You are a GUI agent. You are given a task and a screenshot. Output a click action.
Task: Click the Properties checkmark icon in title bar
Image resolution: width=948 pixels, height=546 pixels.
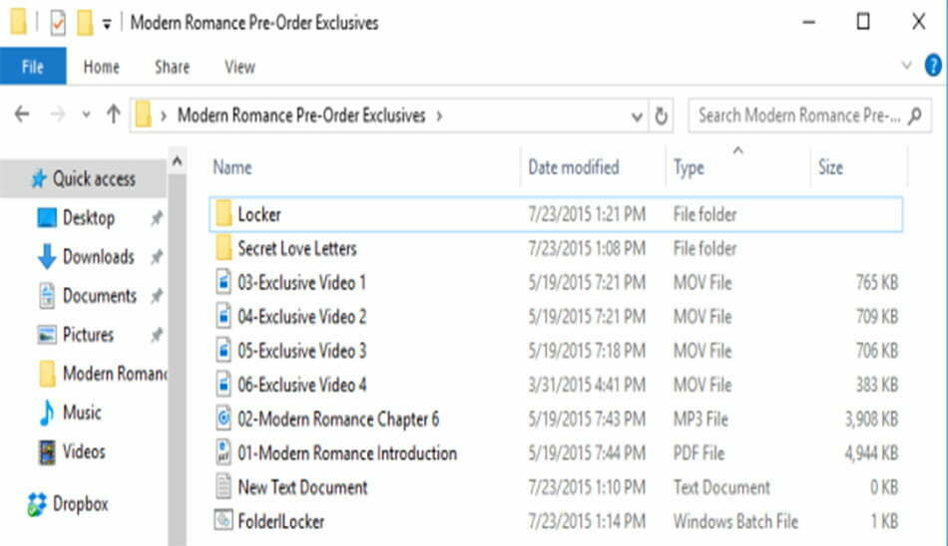[x=58, y=23]
